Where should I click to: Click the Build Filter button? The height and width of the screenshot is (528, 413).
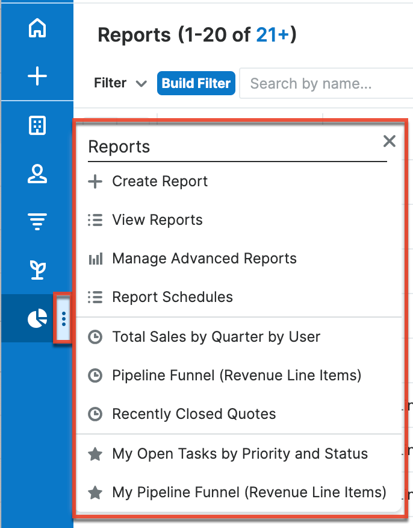tap(196, 83)
